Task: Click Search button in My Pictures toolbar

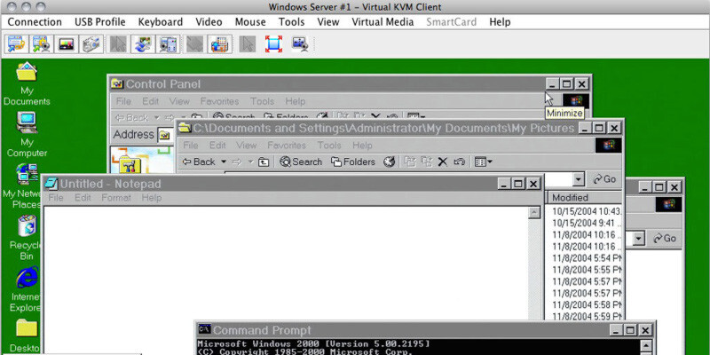Action: 301,162
